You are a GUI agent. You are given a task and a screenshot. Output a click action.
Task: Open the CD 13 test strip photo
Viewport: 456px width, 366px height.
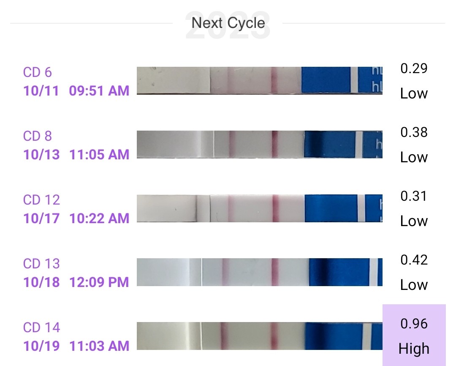coord(259,272)
